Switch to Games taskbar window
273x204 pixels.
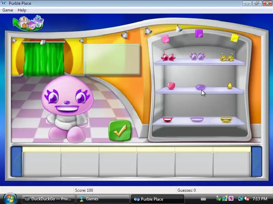103,199
